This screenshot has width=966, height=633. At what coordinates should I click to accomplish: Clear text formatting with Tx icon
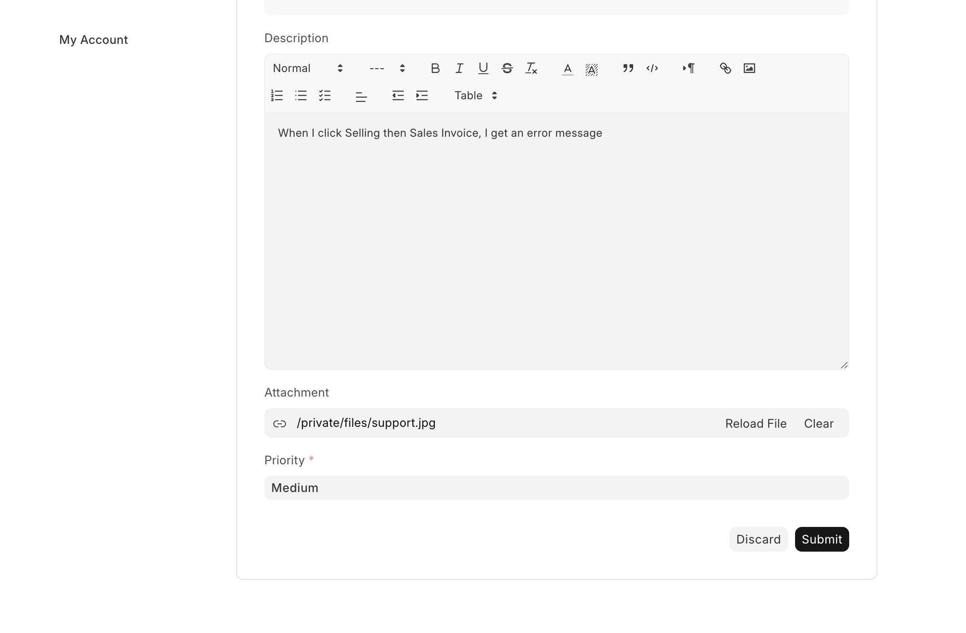coord(531,68)
